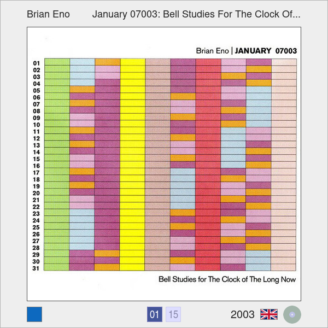Click row number 05 on the cover
Viewport: 328px width, 328px height.
pos(36,90)
